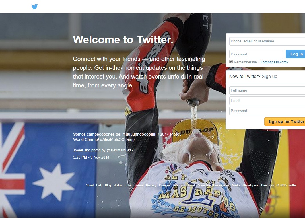Open the Media footer link

coord(236,185)
